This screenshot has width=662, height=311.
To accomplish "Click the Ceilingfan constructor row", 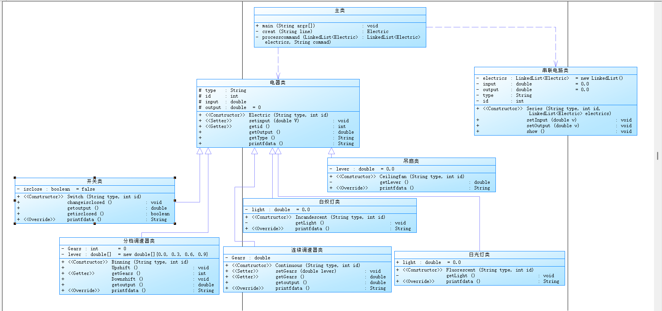I will (x=397, y=177).
